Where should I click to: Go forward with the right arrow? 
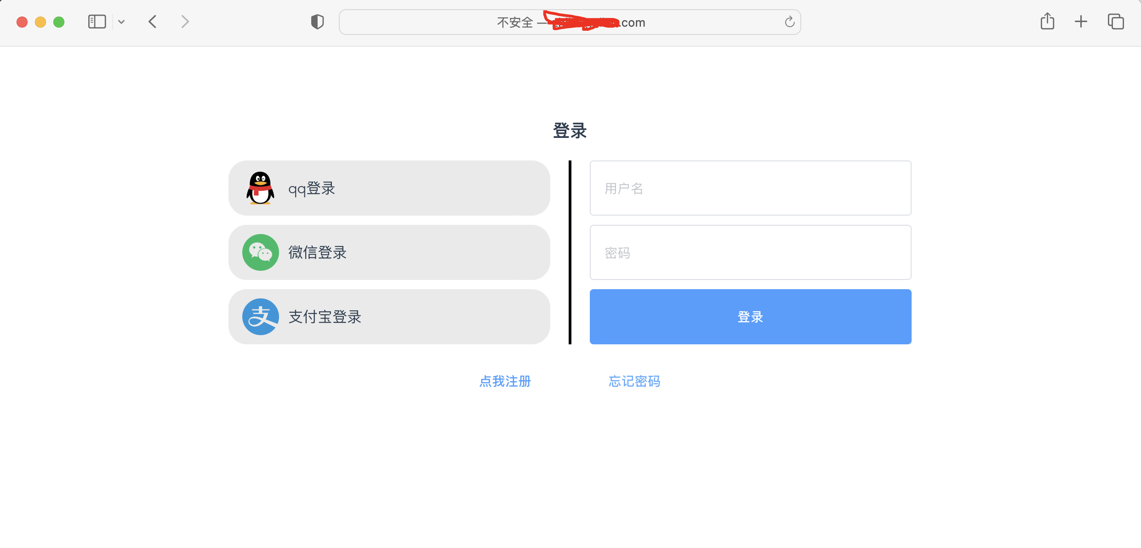(x=185, y=22)
